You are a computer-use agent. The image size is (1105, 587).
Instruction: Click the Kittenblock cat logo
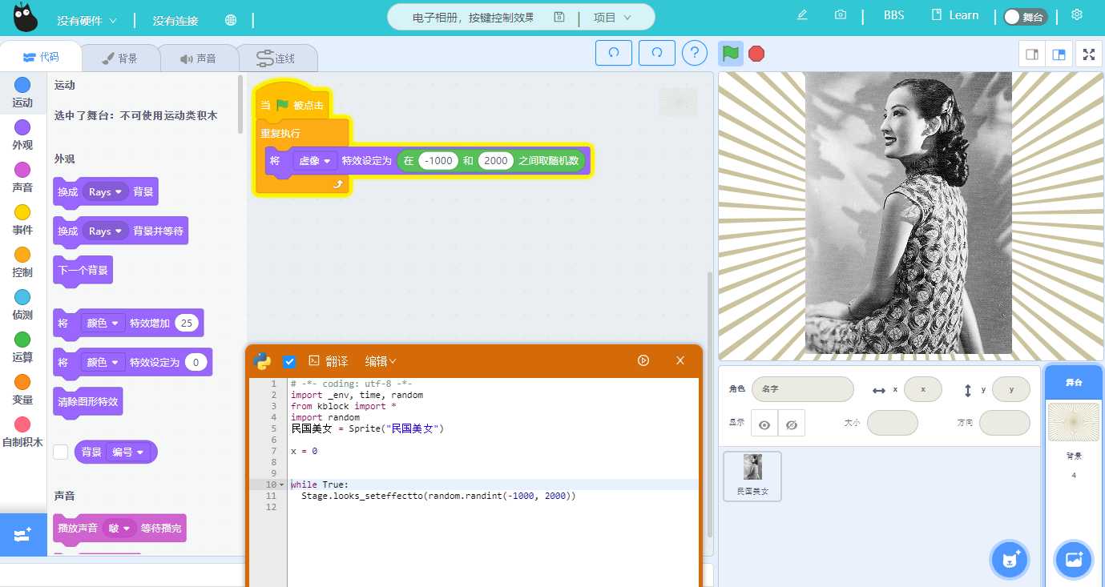coord(26,18)
